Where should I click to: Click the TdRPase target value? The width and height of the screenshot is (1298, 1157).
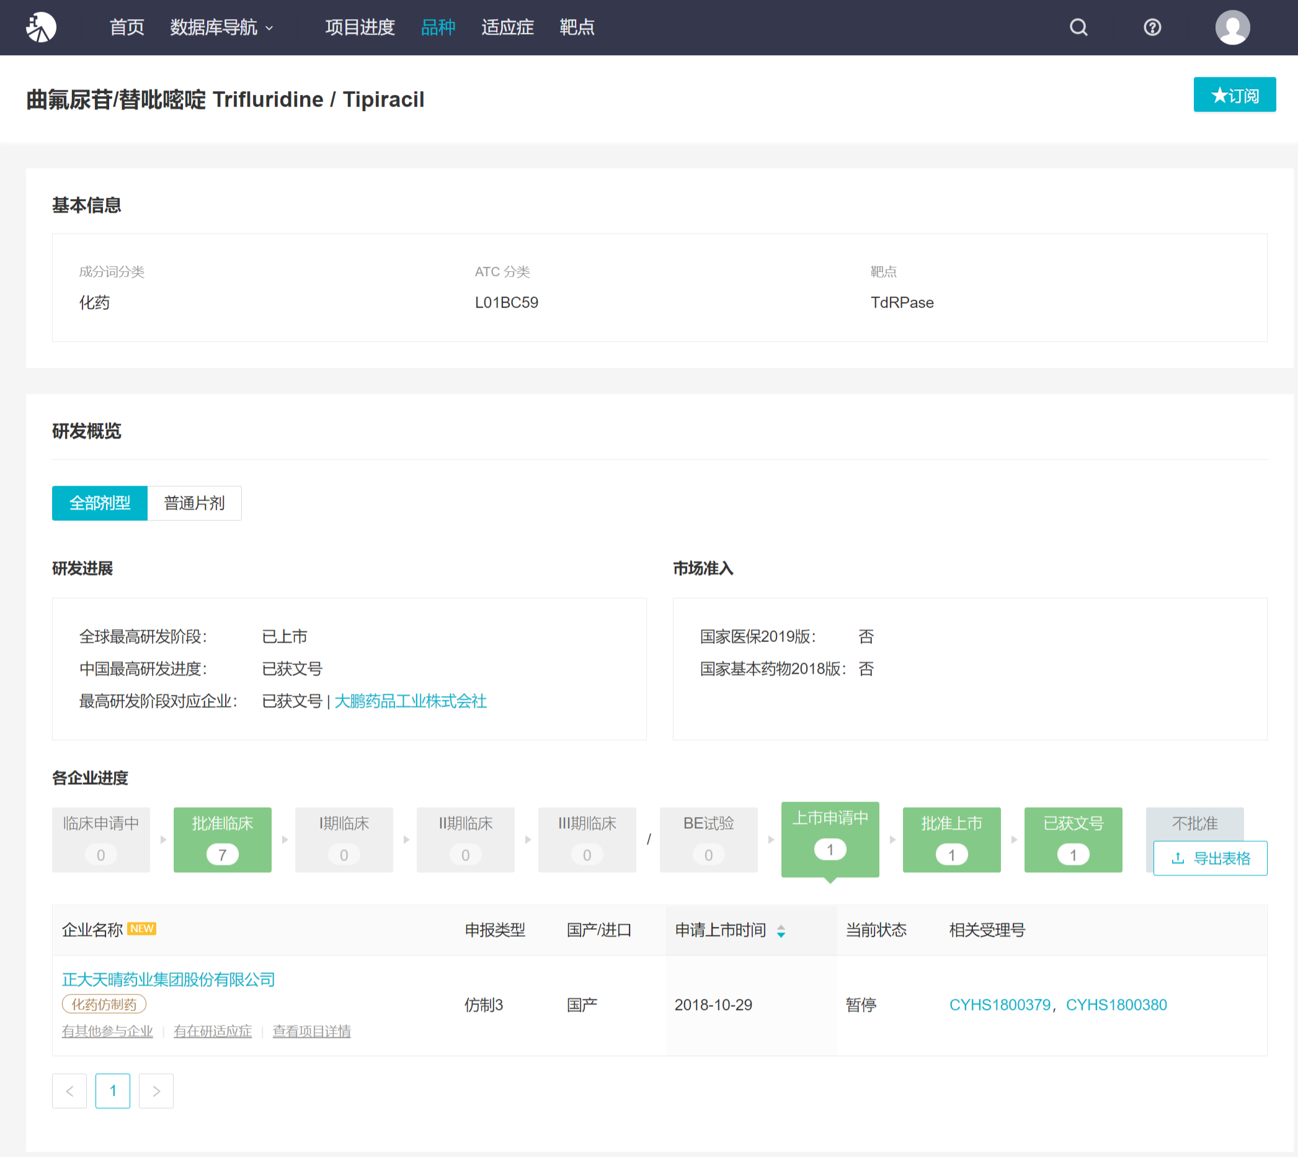click(902, 303)
